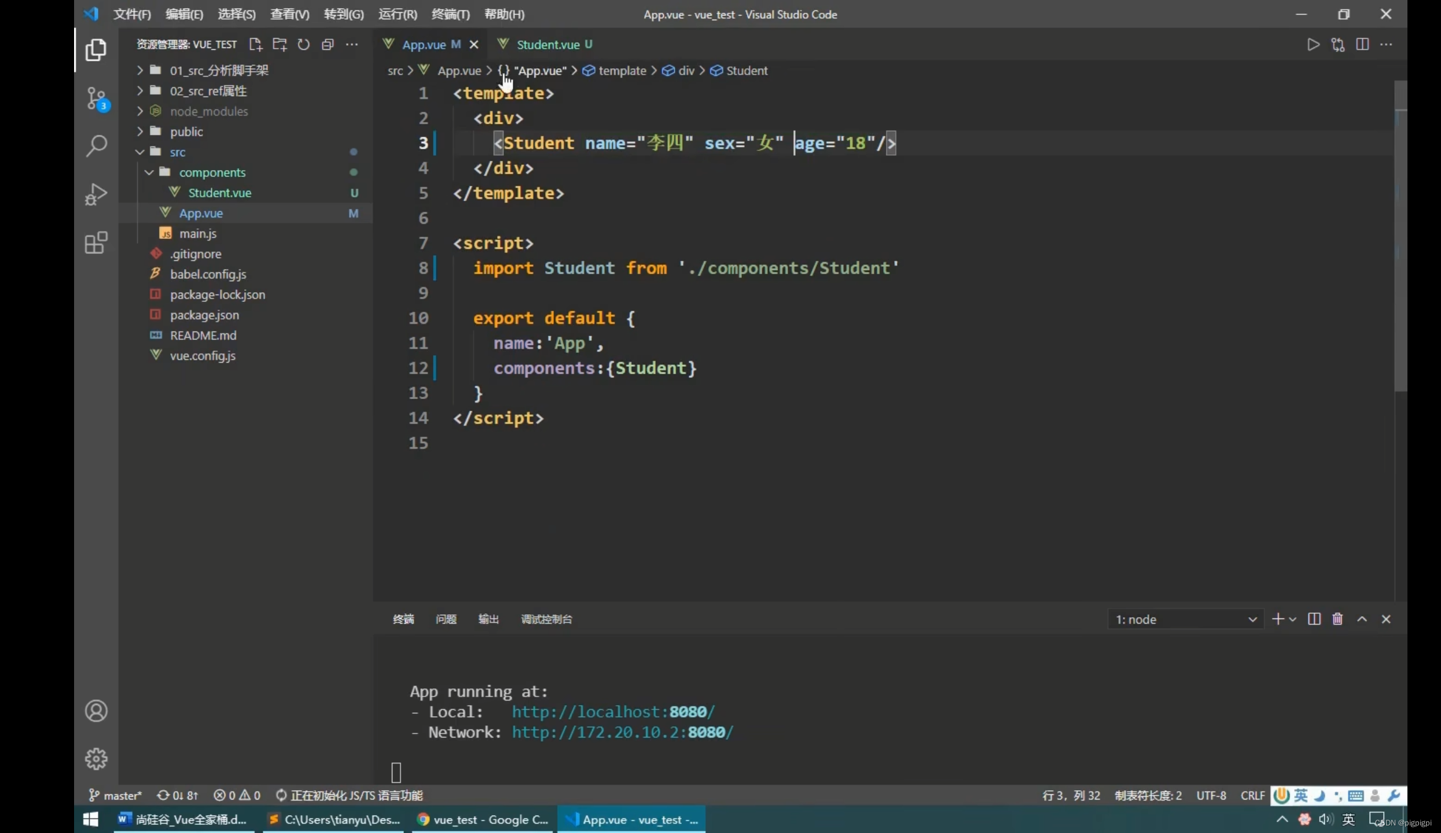Open the Manage gear icon
1441x833 pixels.
(96, 758)
